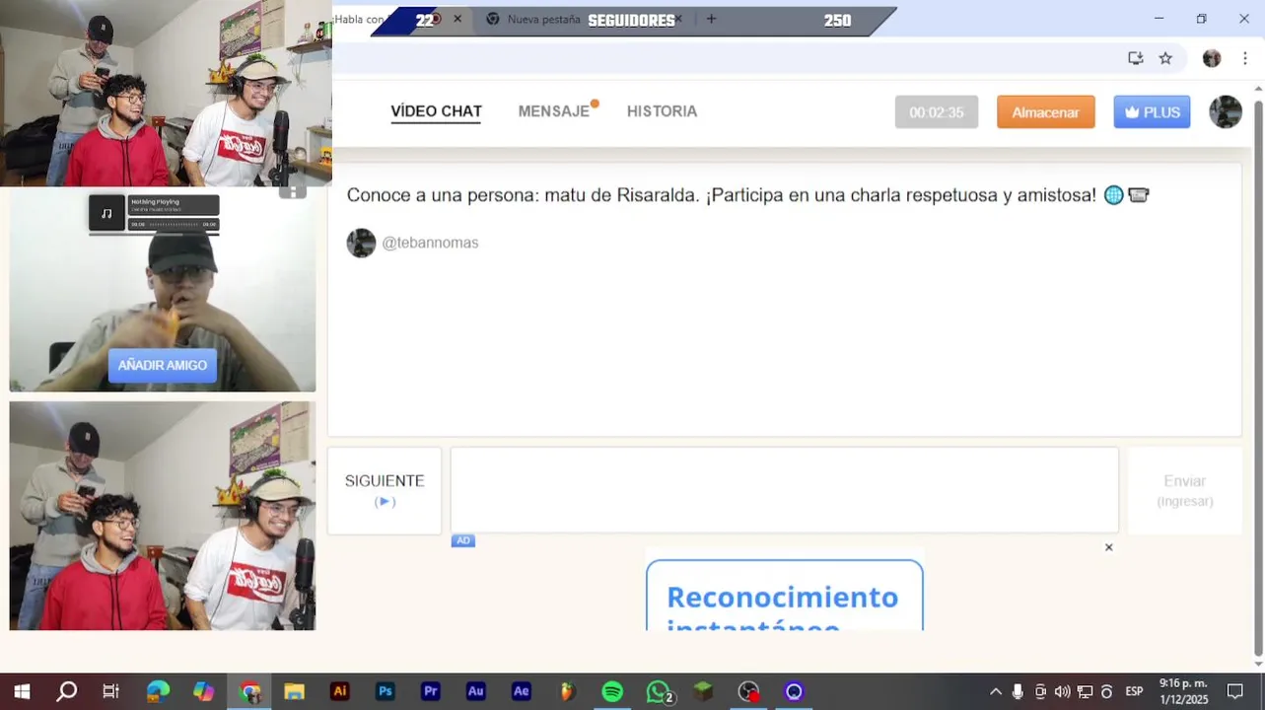Click the stranger's video feed
This screenshot has height=710, width=1265.
pyautogui.click(x=163, y=290)
